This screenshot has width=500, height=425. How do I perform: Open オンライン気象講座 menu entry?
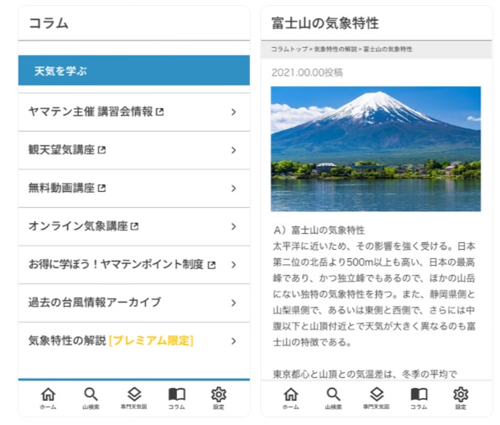[x=134, y=226]
